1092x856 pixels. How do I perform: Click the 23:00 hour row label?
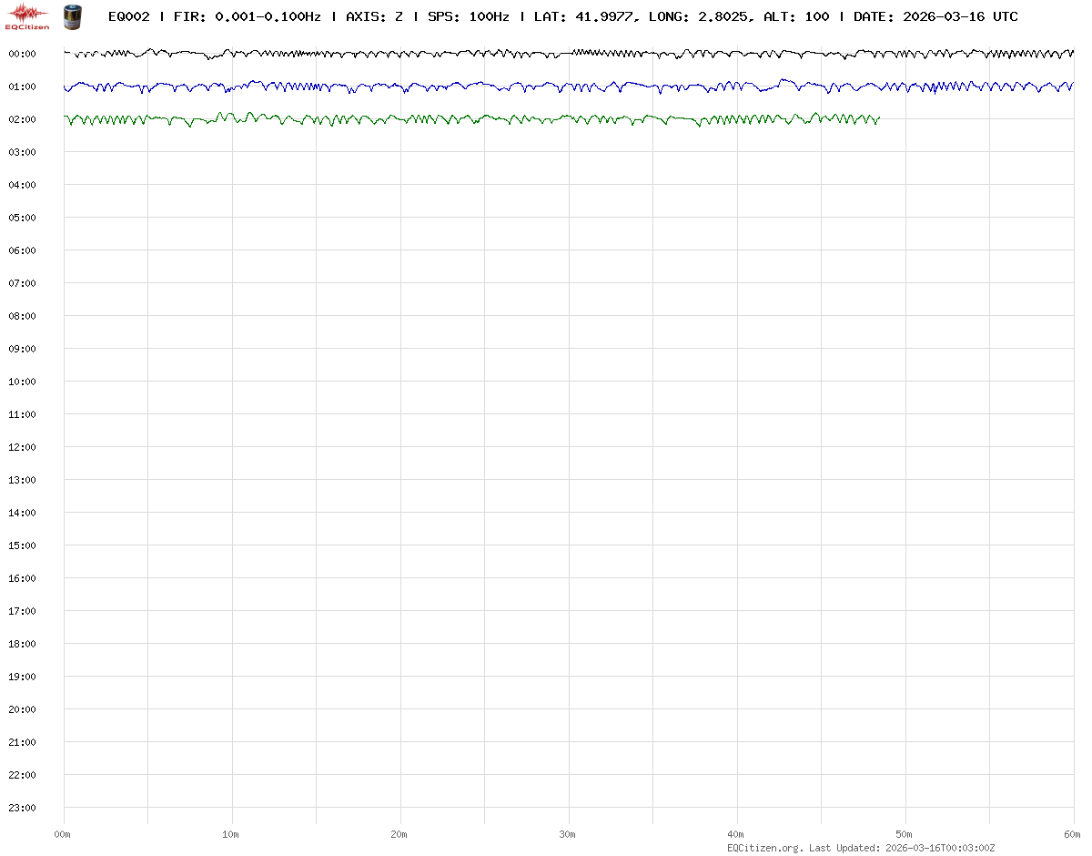point(22,808)
